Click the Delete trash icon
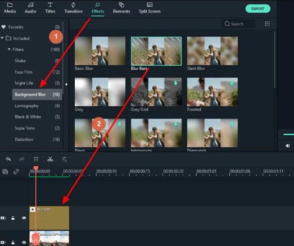The height and width of the screenshot is (246, 294). coord(36,160)
